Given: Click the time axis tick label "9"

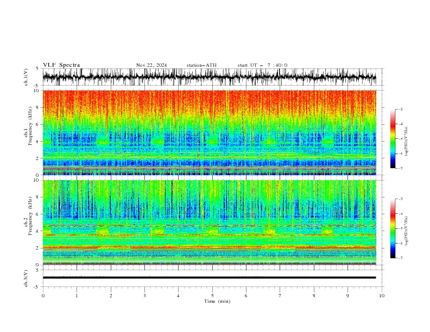Looking at the screenshot, I should [x=347, y=296].
